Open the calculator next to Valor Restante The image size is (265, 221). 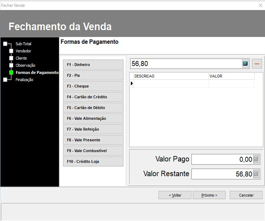[x=256, y=174]
